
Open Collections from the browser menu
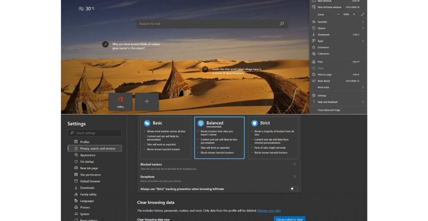click(323, 54)
